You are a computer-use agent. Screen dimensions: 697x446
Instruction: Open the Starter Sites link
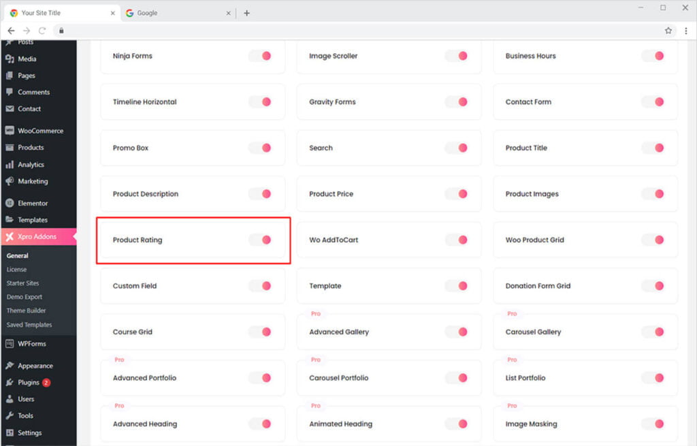(23, 283)
